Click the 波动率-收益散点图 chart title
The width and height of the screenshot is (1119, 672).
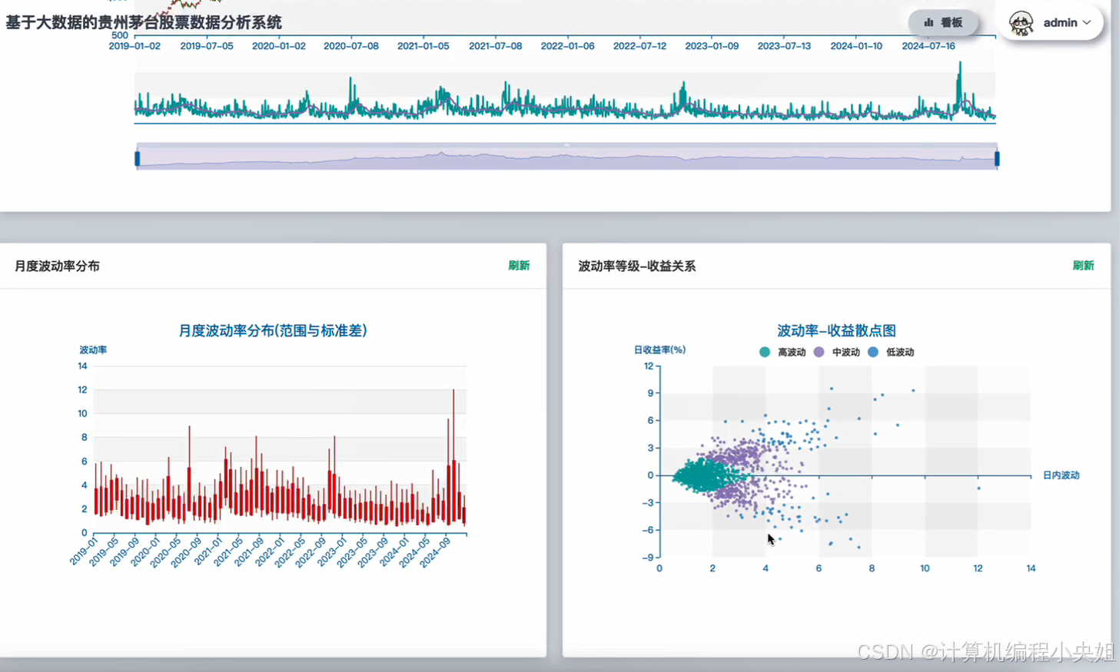836,331
